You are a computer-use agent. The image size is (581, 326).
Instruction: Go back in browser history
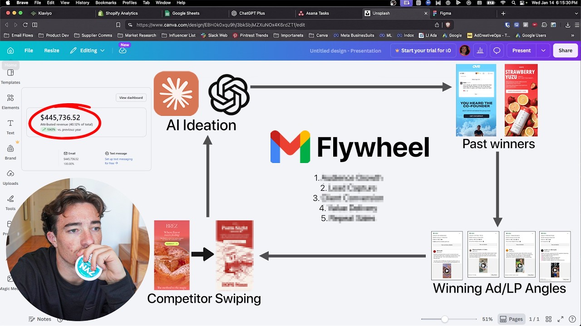point(6,25)
